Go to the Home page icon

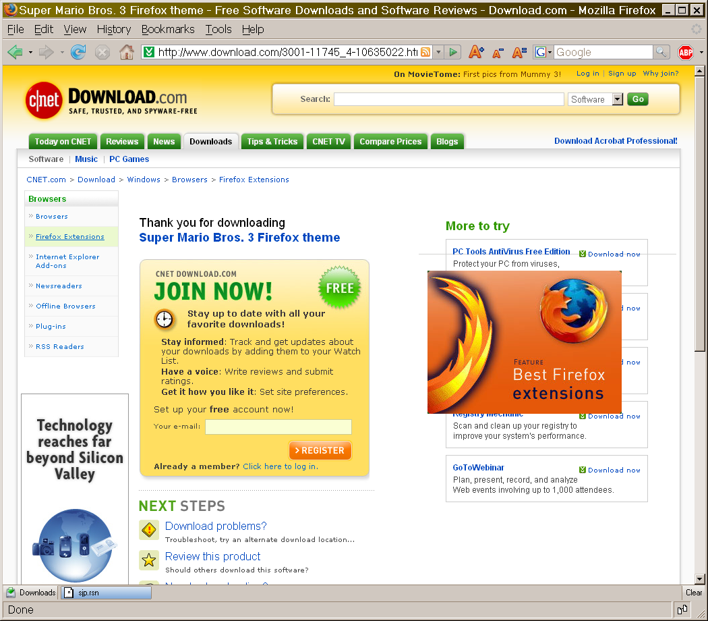point(126,52)
